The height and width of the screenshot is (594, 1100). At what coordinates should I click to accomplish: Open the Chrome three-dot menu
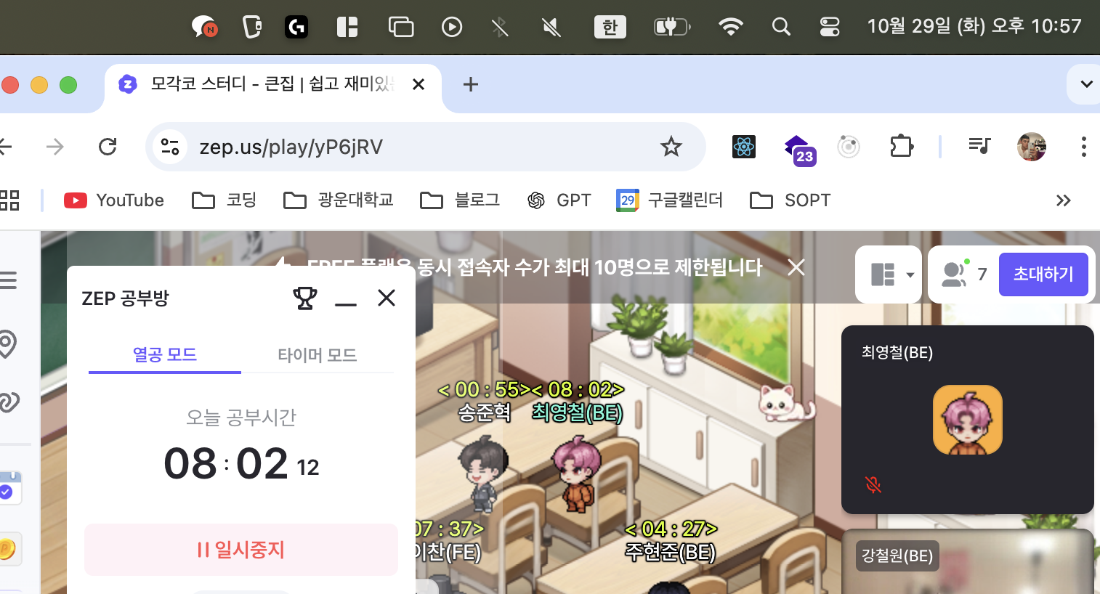click(x=1083, y=147)
